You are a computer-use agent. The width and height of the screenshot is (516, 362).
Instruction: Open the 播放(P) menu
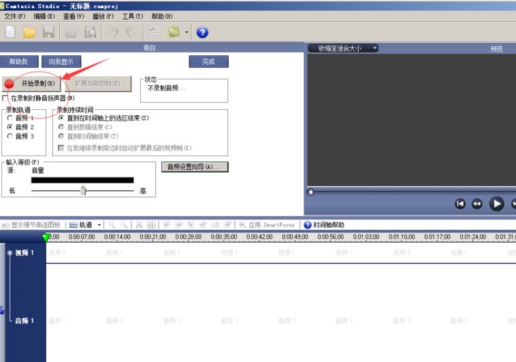pos(103,16)
